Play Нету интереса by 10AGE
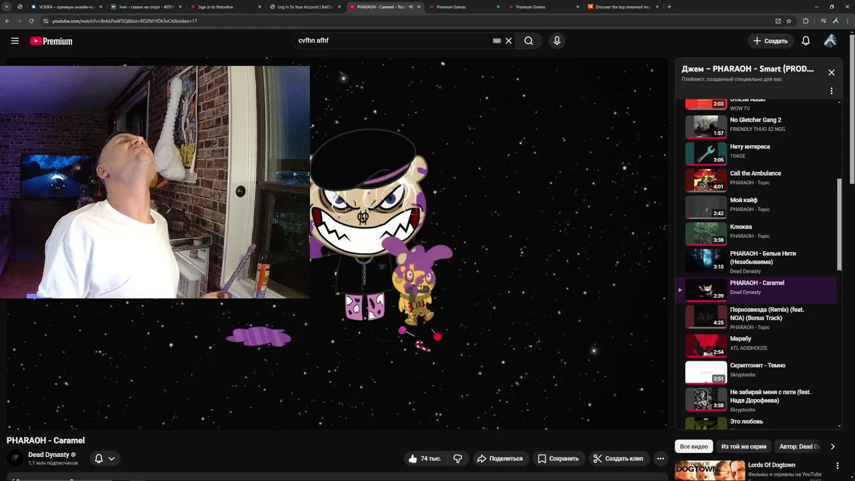 (756, 154)
